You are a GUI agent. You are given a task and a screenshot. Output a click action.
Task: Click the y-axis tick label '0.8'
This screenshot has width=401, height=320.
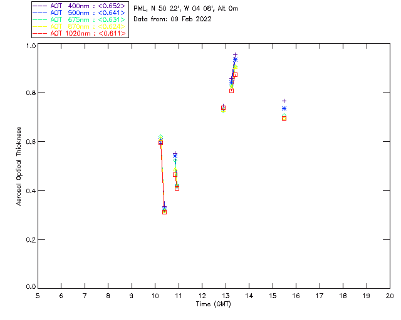tap(31, 92)
